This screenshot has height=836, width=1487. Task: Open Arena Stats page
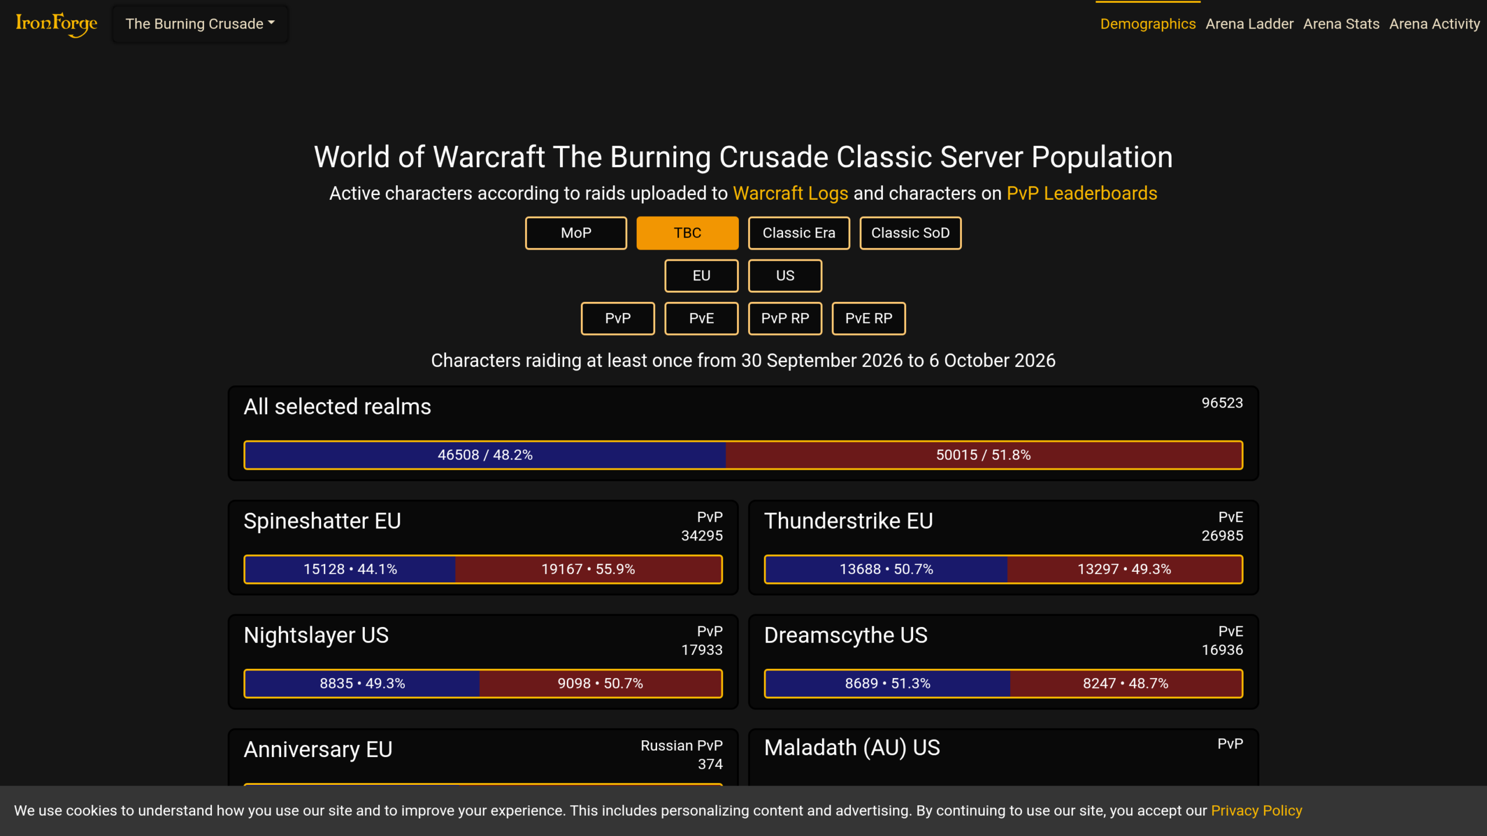click(1341, 24)
